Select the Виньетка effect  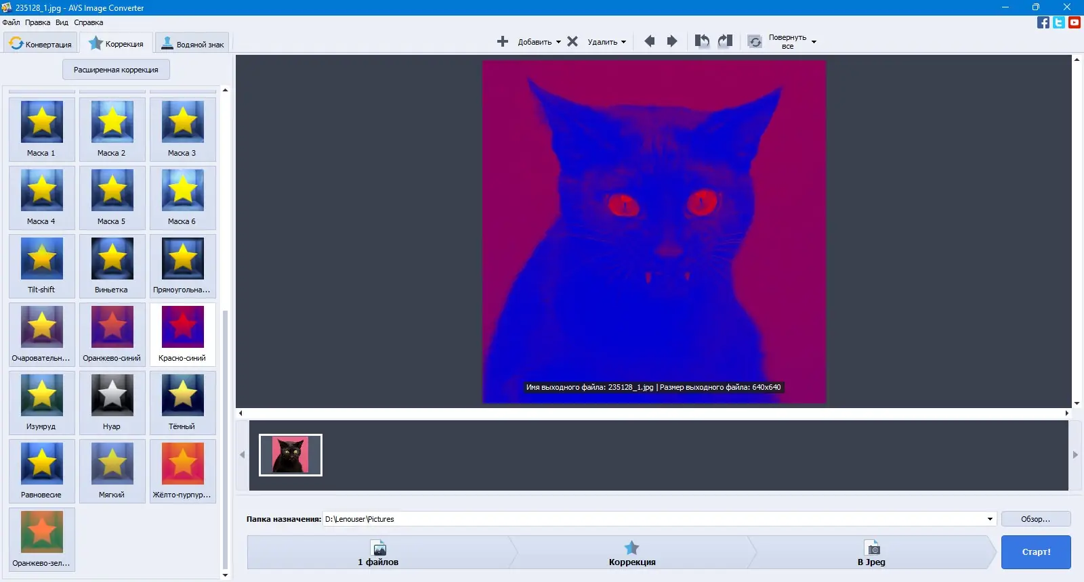coord(112,266)
